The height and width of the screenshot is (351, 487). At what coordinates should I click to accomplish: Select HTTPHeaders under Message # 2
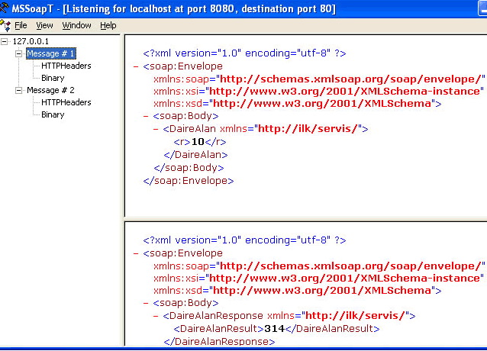click(66, 102)
